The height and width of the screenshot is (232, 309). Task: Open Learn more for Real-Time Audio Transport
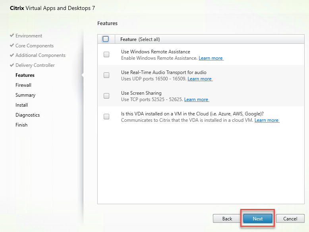(x=199, y=79)
